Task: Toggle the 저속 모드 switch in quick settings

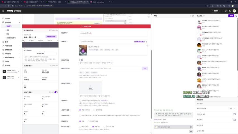Action: (x=234, y=120)
